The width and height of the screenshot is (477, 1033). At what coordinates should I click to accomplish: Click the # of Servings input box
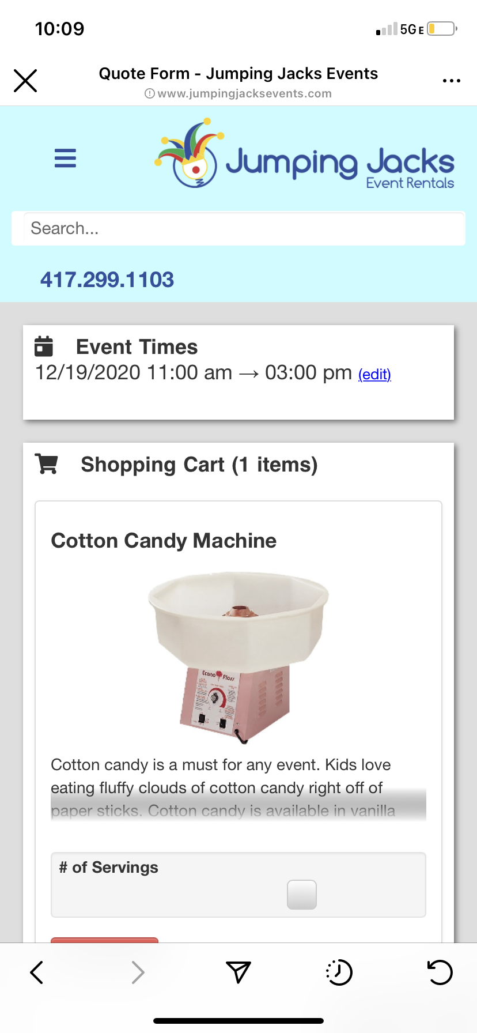tap(301, 895)
